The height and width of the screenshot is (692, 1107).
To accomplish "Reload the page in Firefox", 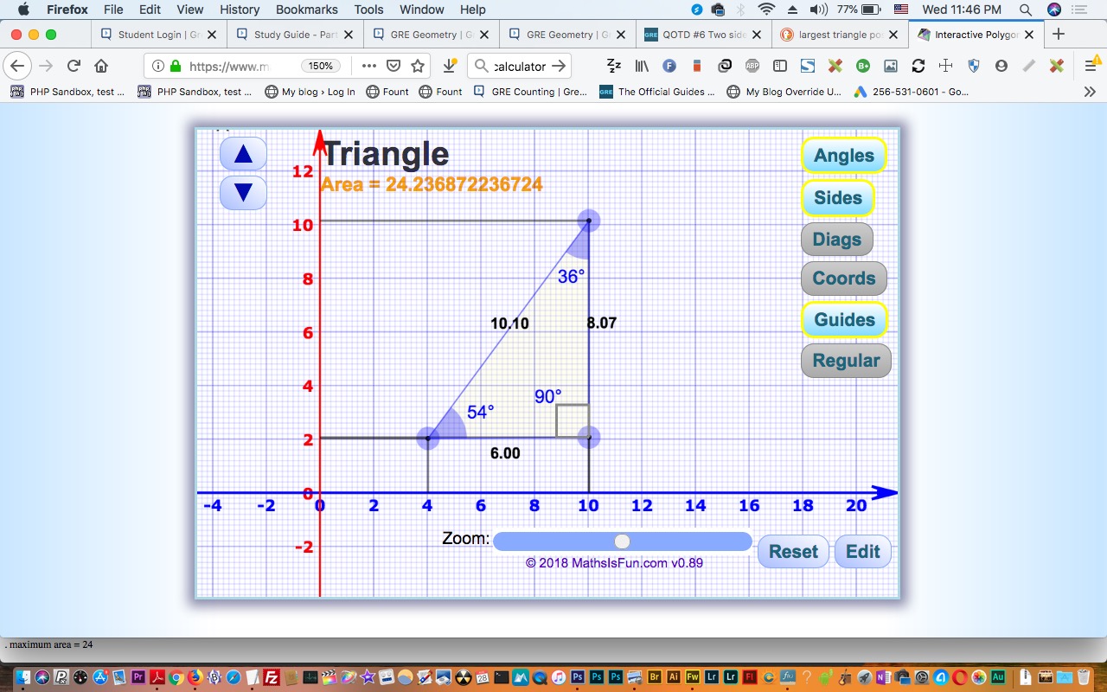I will click(74, 66).
